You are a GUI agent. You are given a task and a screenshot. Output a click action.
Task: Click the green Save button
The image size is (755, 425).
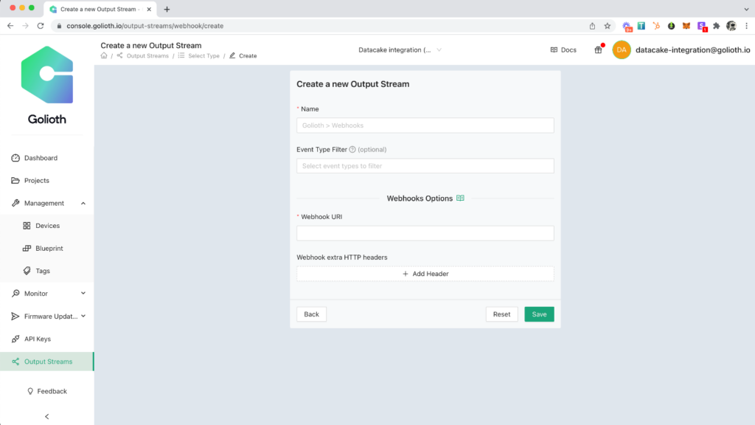coord(539,314)
